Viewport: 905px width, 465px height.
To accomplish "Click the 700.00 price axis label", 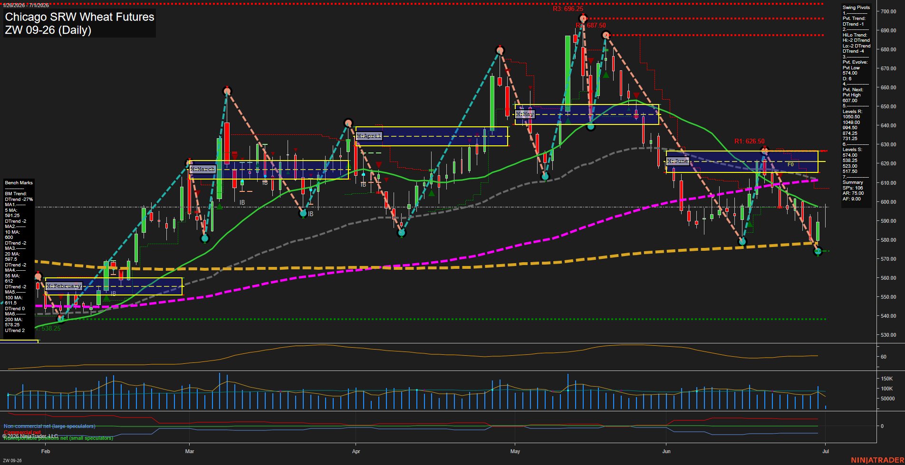I will point(888,11).
